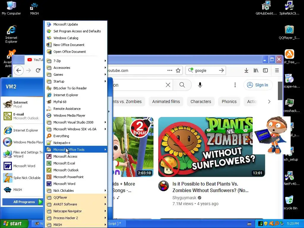304x228 pixels.
Task: Expand the Nick Clickables submenu
Action: [76, 191]
